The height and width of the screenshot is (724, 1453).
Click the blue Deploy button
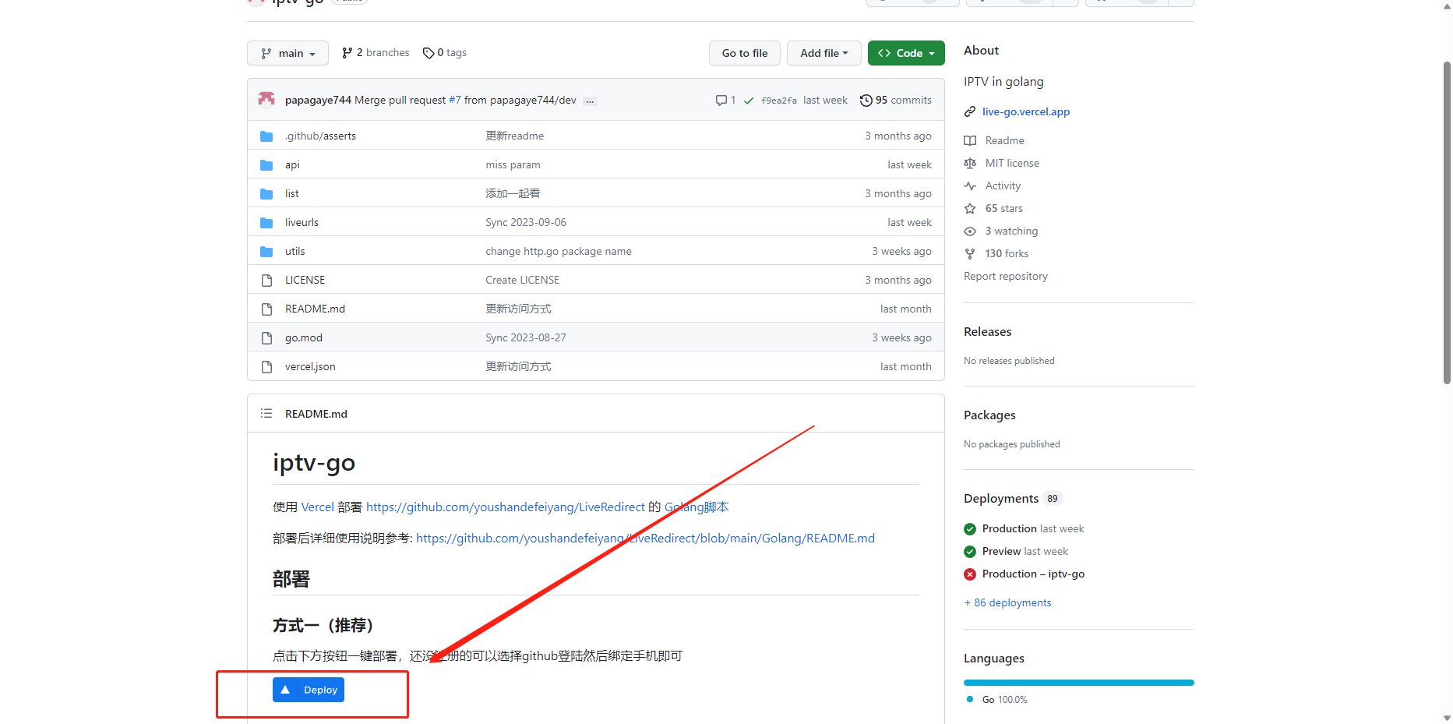pyautogui.click(x=309, y=690)
